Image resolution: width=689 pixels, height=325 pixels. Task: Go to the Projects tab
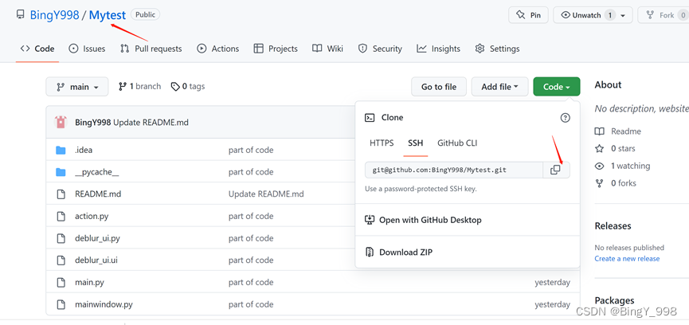point(276,49)
